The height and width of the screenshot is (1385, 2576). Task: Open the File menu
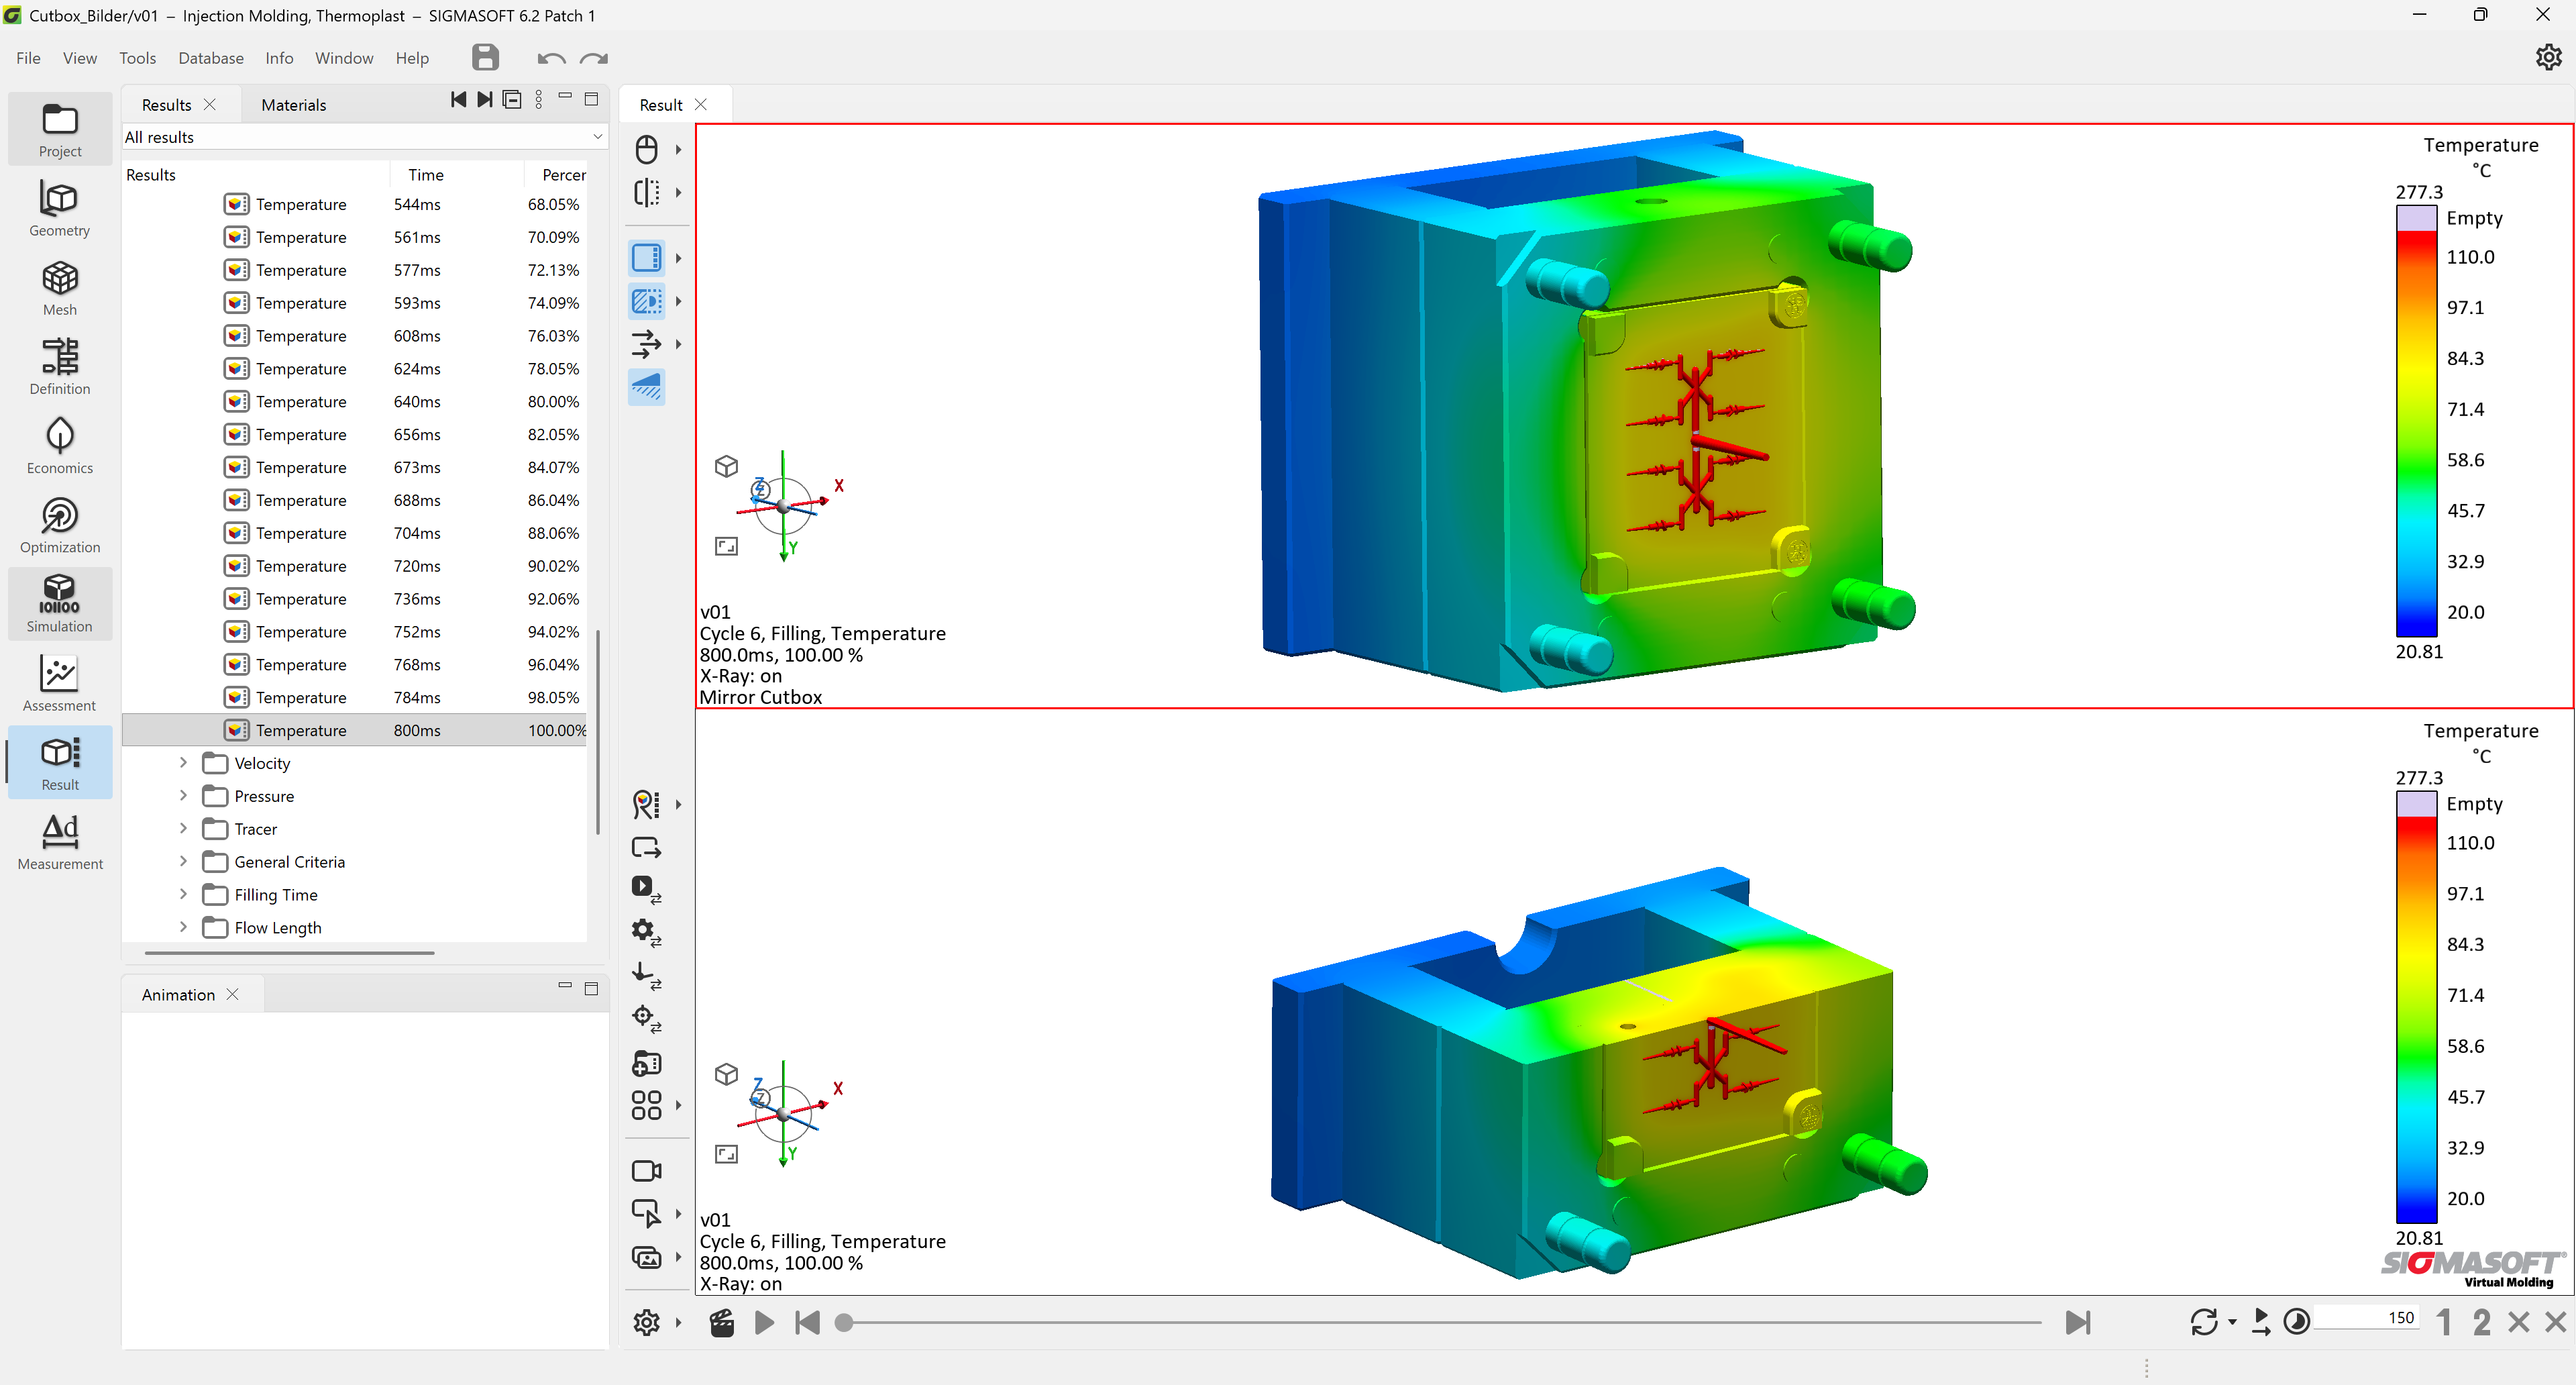pos(28,58)
